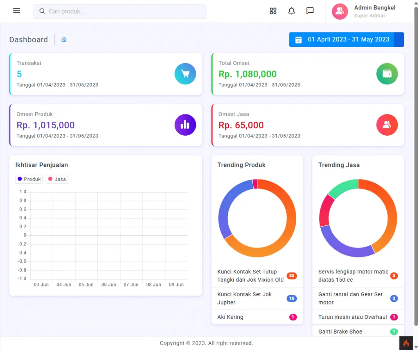Click the flame debug icon in footer

pyautogui.click(x=406, y=343)
